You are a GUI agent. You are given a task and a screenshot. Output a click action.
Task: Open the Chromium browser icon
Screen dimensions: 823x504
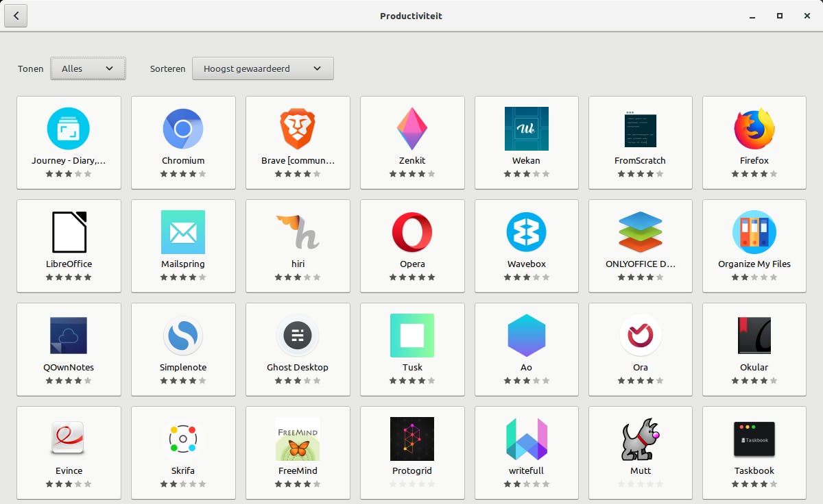click(x=183, y=129)
